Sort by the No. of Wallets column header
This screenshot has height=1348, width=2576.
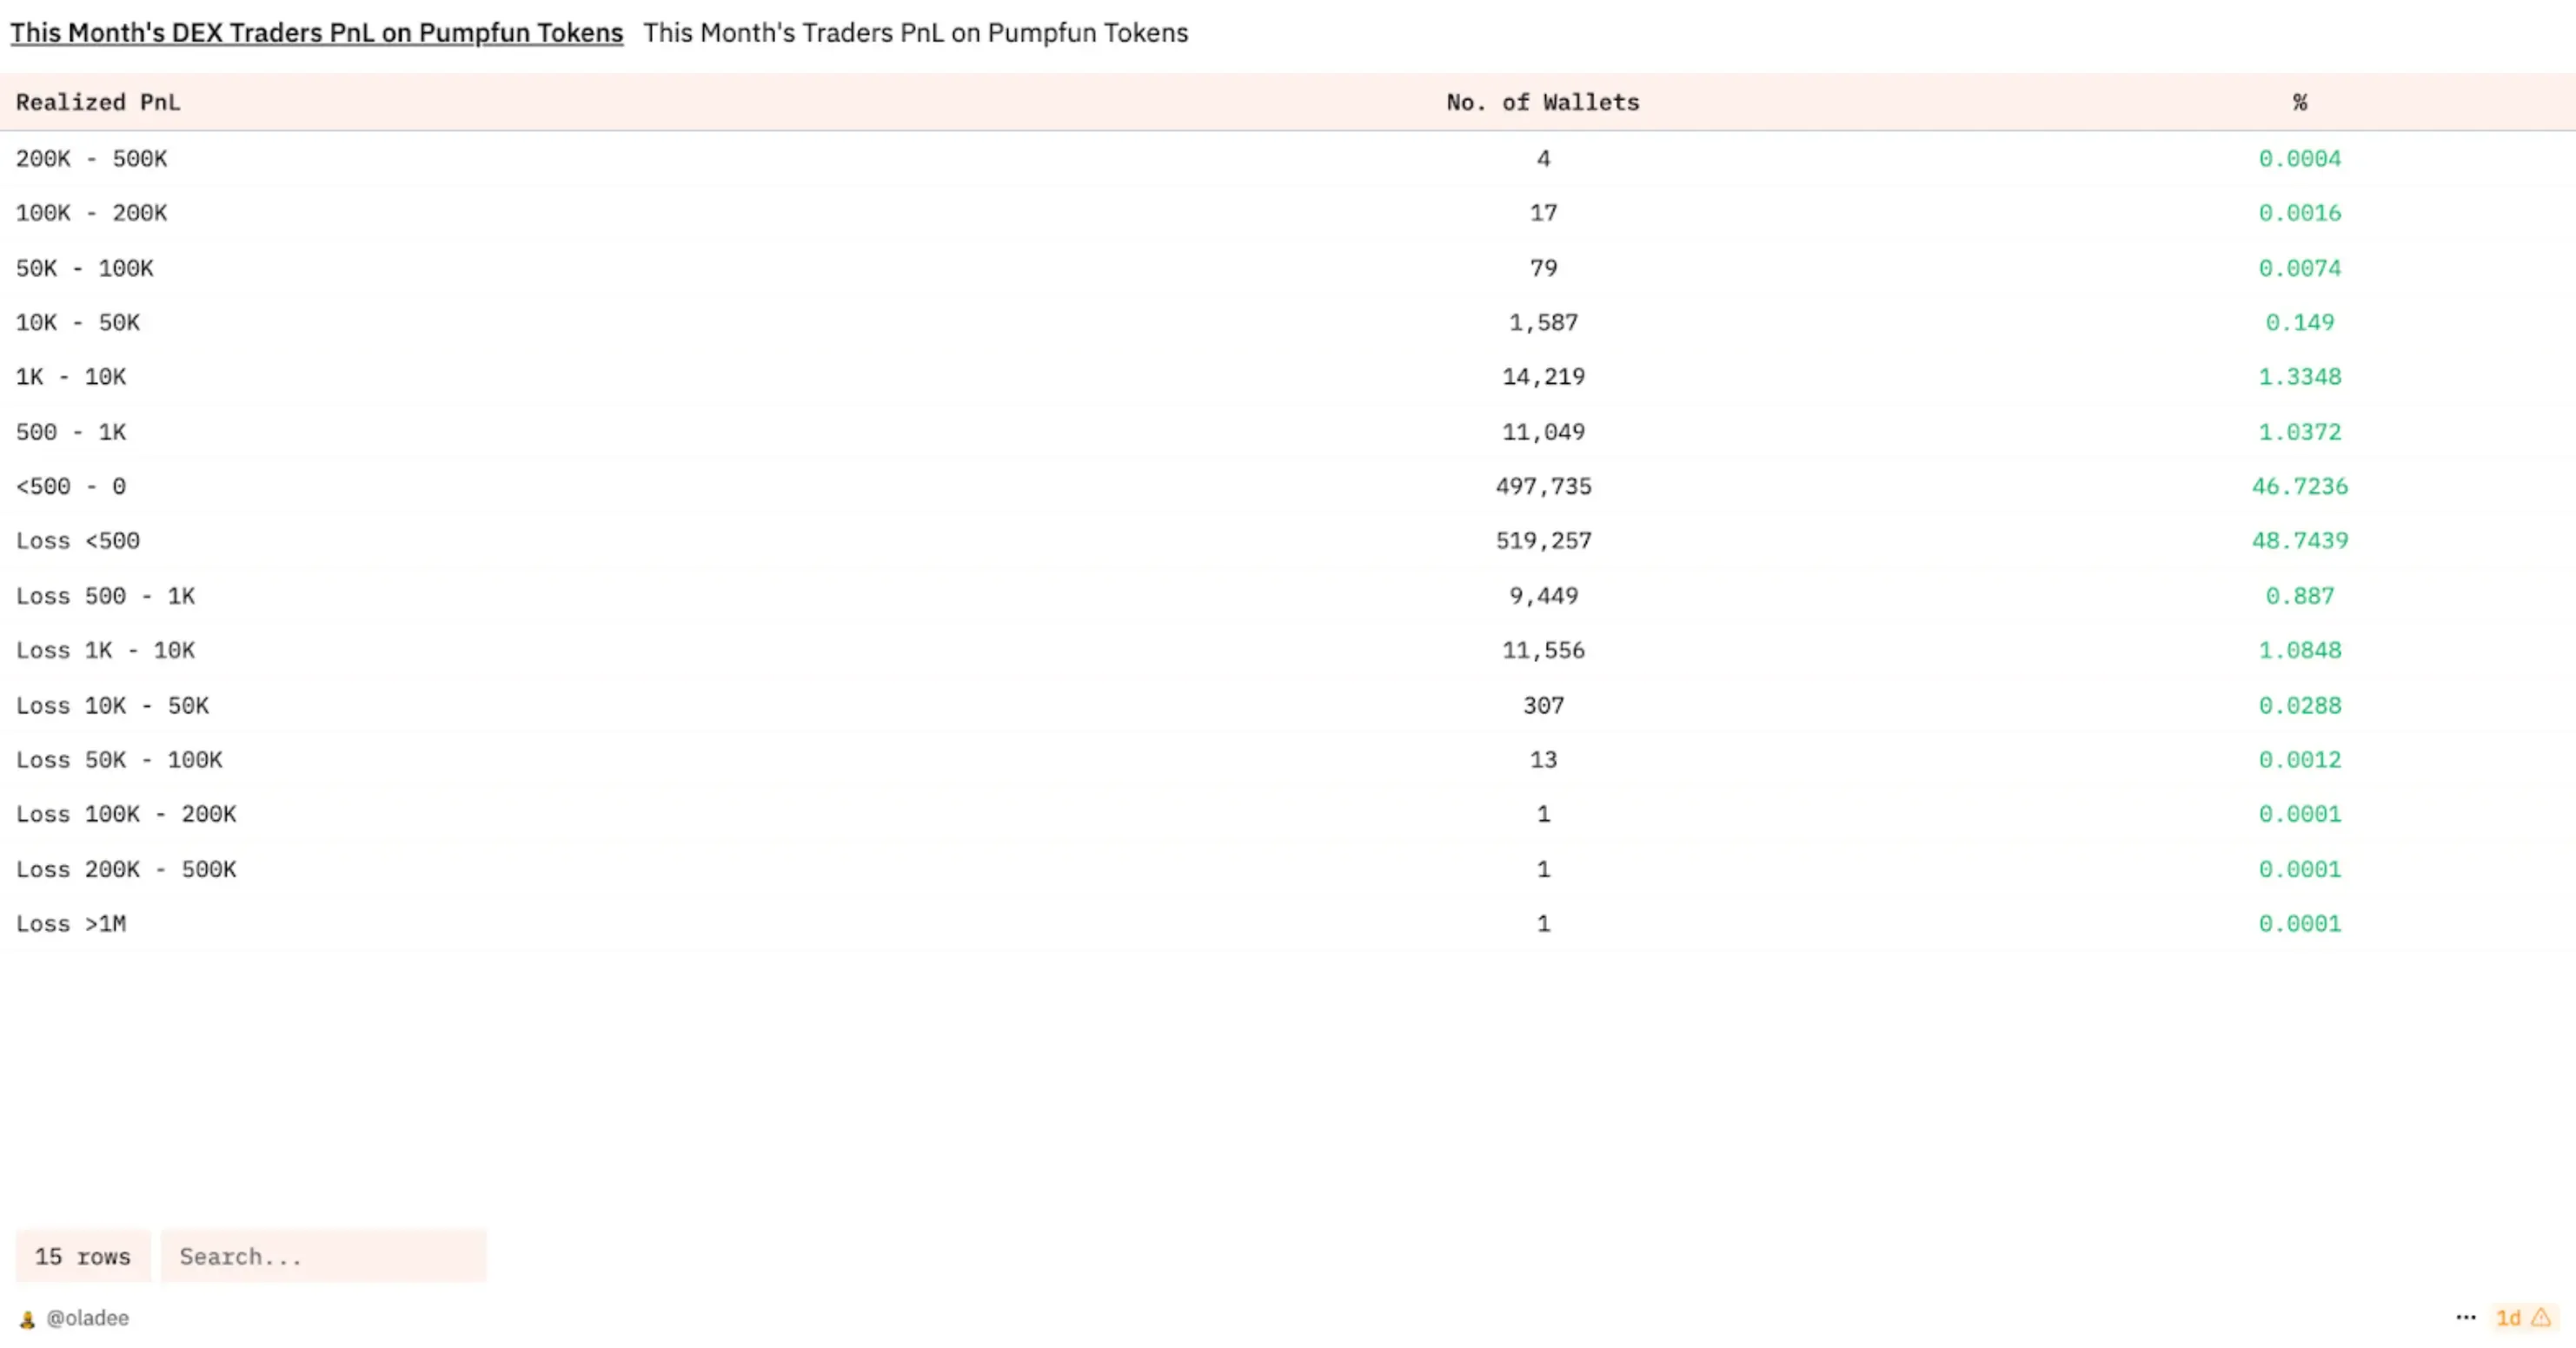1542,102
